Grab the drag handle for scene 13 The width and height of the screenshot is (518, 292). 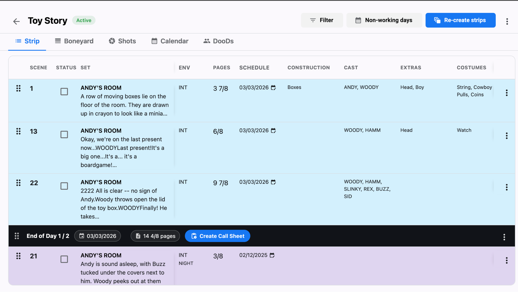pyautogui.click(x=18, y=131)
